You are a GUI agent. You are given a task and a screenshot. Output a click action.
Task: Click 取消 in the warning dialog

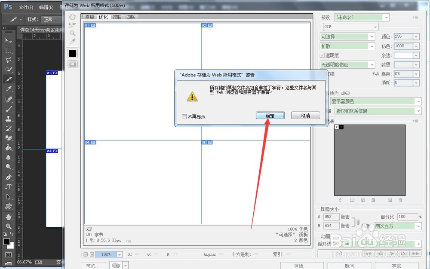tap(305, 116)
